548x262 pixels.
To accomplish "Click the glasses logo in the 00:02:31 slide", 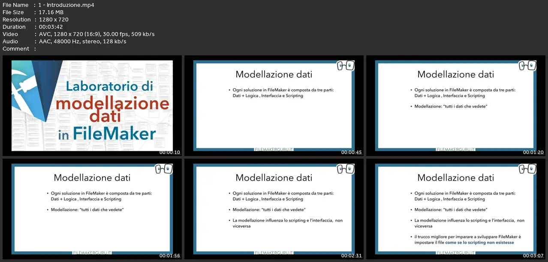I will click(345, 169).
